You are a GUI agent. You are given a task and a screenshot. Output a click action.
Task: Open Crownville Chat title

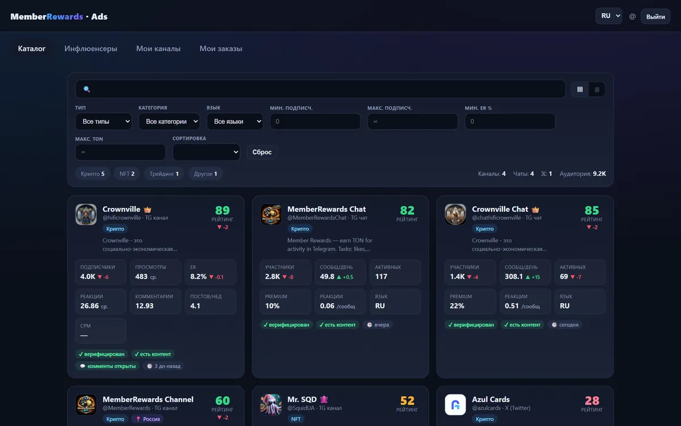(500, 210)
